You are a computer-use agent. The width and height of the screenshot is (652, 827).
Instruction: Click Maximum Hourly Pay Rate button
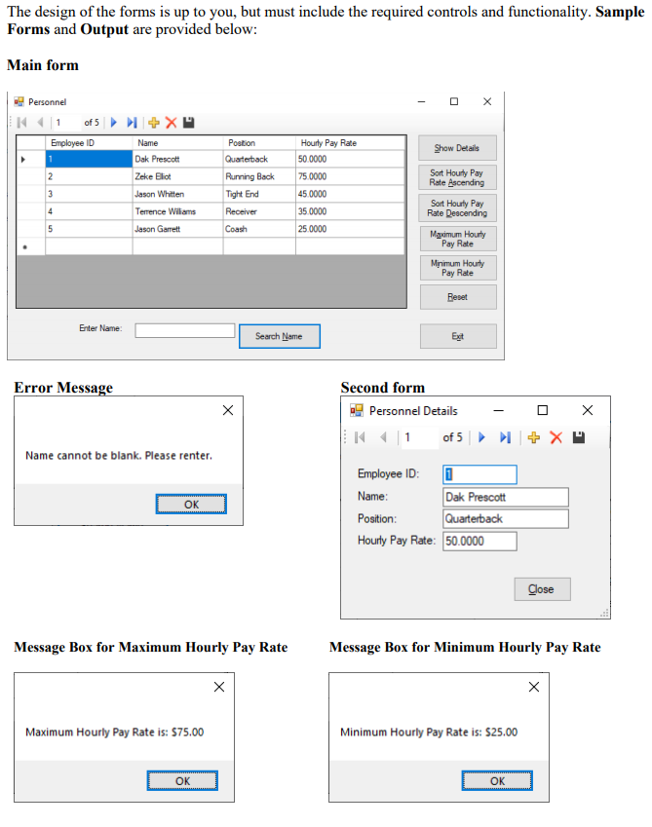point(458,239)
